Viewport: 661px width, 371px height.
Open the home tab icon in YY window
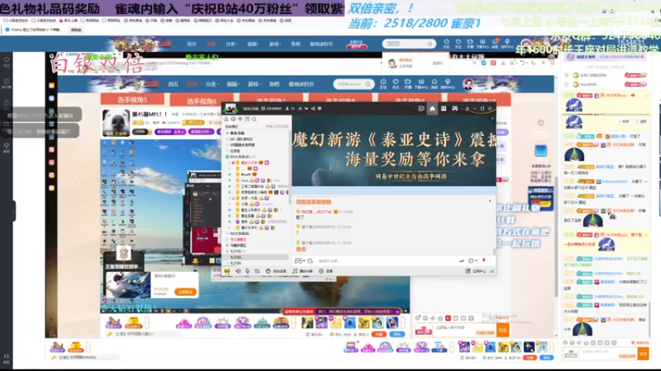tap(432, 109)
